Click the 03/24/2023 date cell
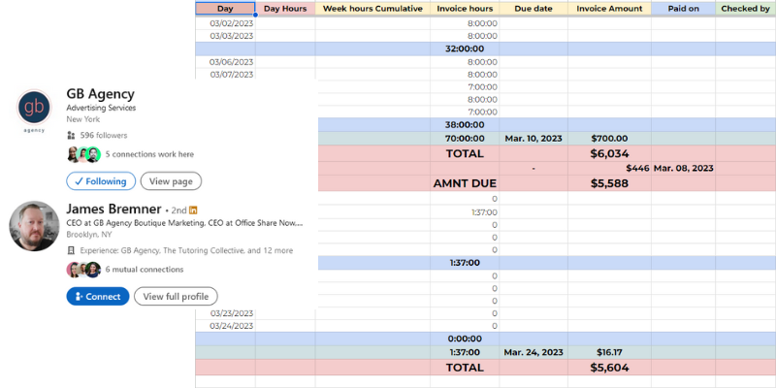 225,326
